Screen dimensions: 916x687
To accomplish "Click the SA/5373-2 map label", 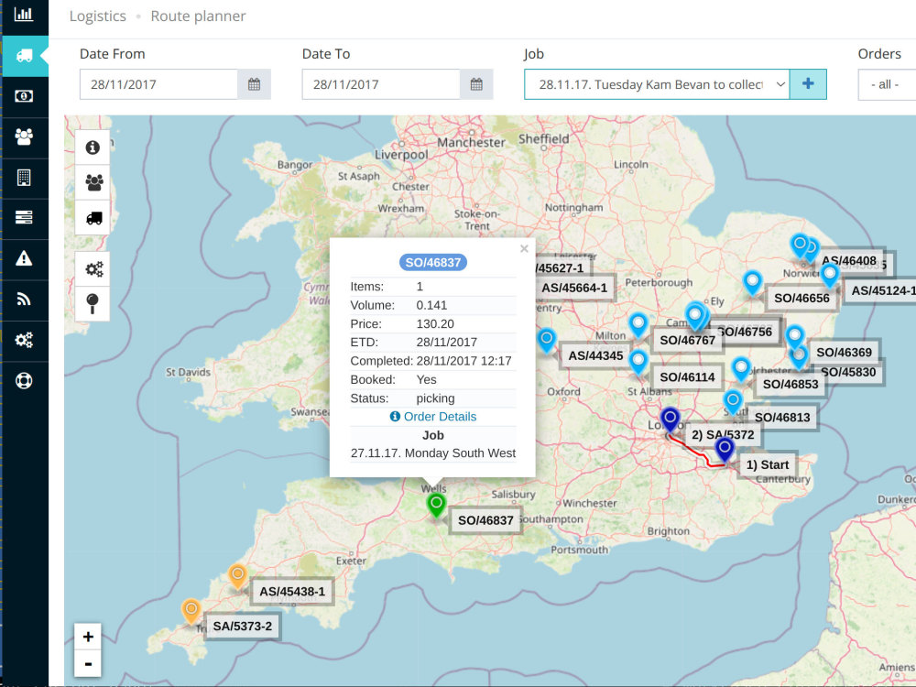I will [x=243, y=627].
